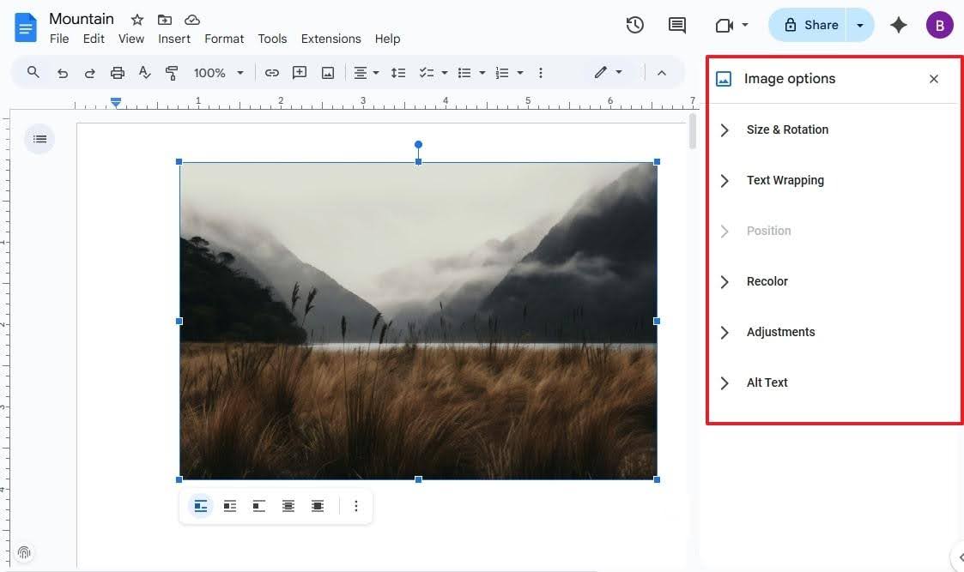Show the document outline

coord(40,139)
